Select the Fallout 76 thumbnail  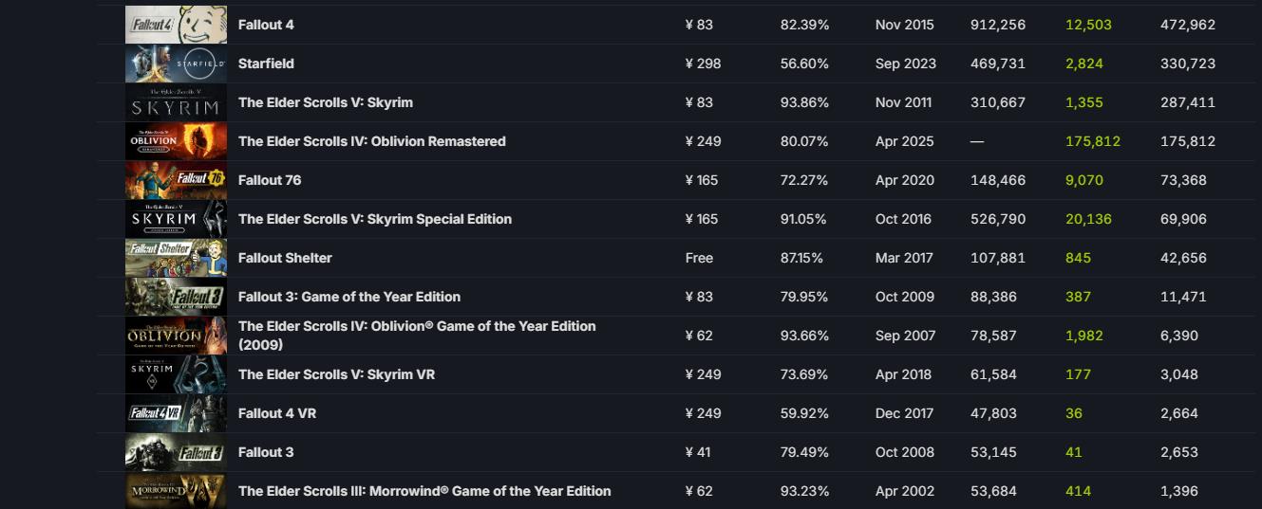pyautogui.click(x=176, y=180)
